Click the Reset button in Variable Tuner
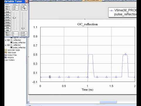 (x=7, y=17)
